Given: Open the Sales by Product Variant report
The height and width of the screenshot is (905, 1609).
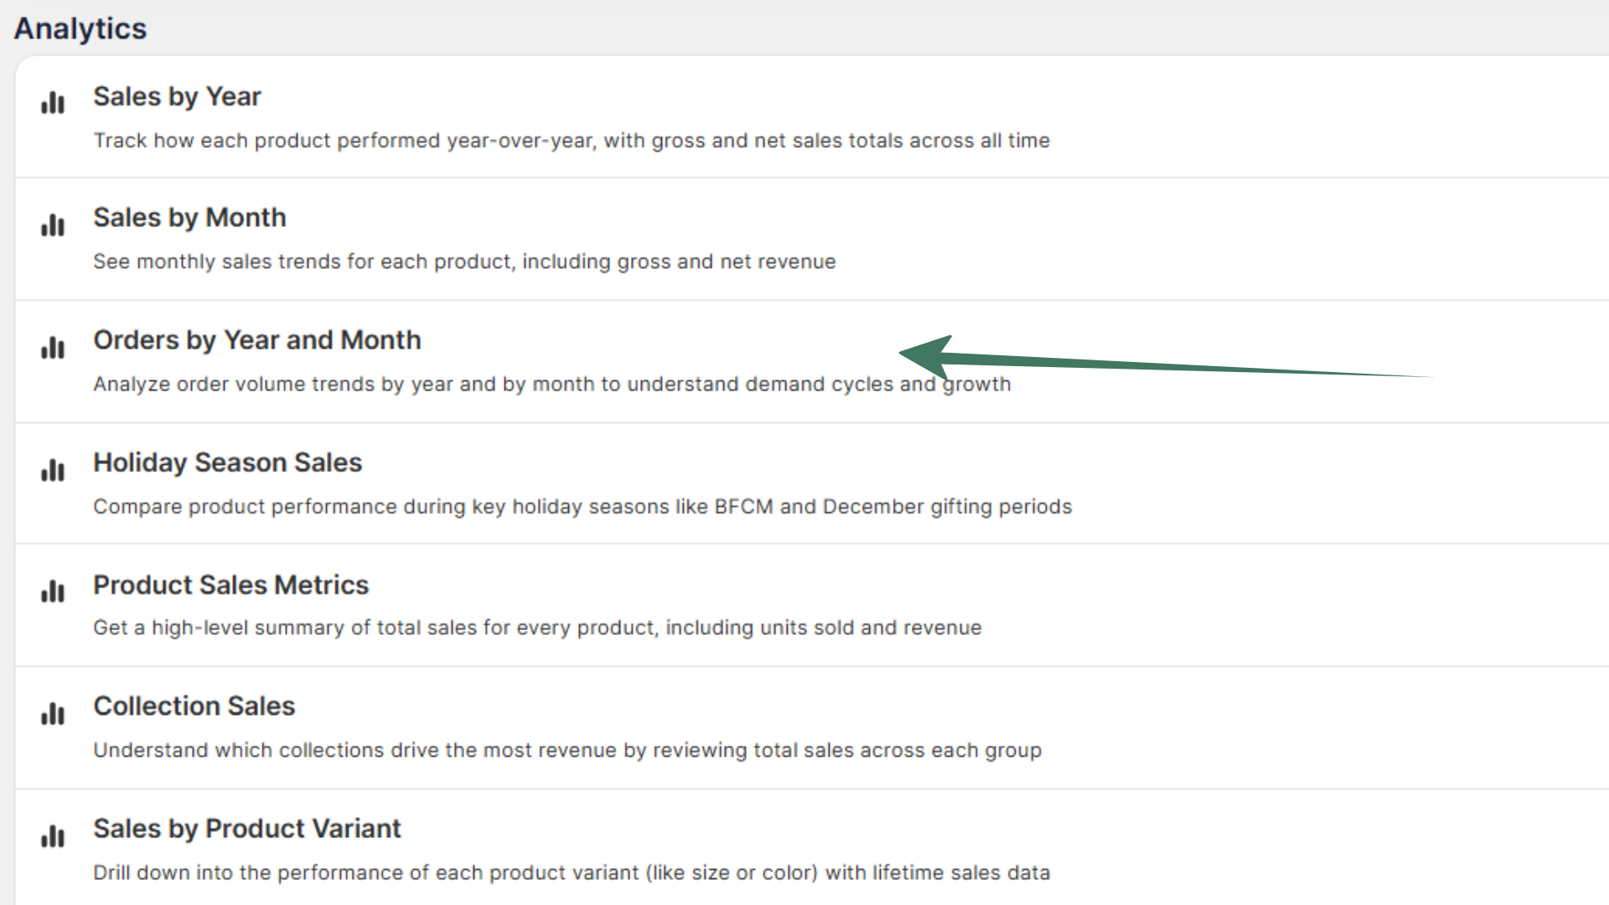Looking at the screenshot, I should [x=247, y=828].
